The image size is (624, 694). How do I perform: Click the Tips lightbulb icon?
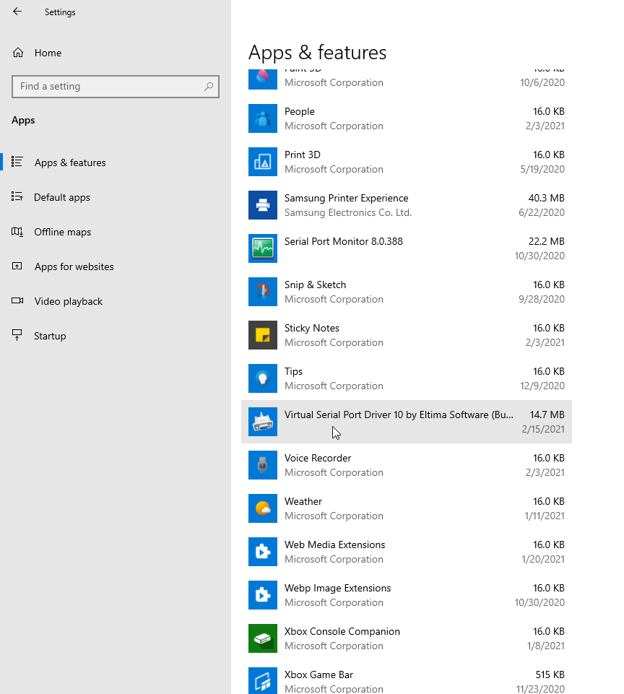(x=263, y=379)
